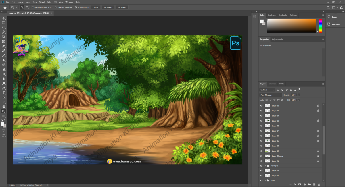Delete layer with trash icon
This screenshot has height=187, width=345.
[319, 184]
